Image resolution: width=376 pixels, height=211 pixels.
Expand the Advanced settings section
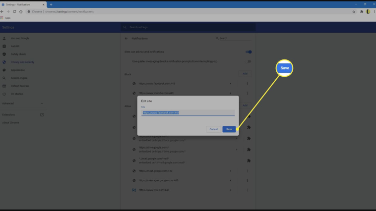pos(23,104)
